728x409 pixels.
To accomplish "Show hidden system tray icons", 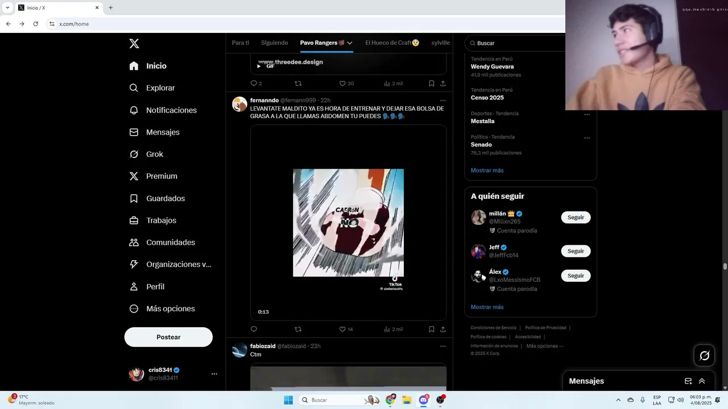I will (x=618, y=400).
